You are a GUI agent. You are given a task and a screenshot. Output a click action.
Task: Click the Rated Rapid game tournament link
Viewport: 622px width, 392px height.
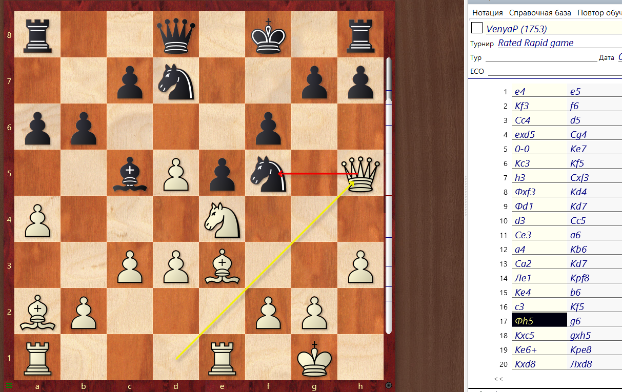coord(535,43)
